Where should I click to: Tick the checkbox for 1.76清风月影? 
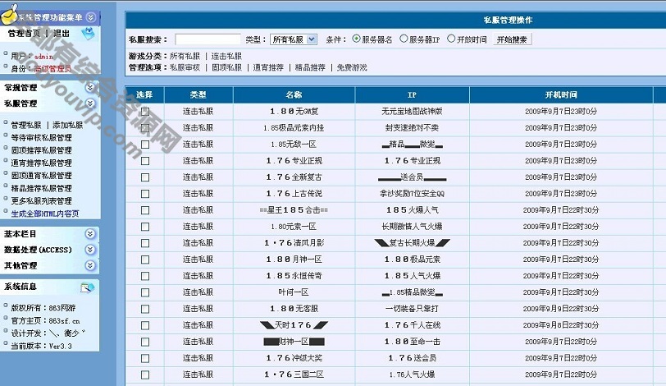(x=145, y=243)
